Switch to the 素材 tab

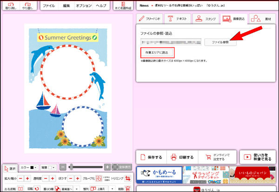click(x=262, y=19)
